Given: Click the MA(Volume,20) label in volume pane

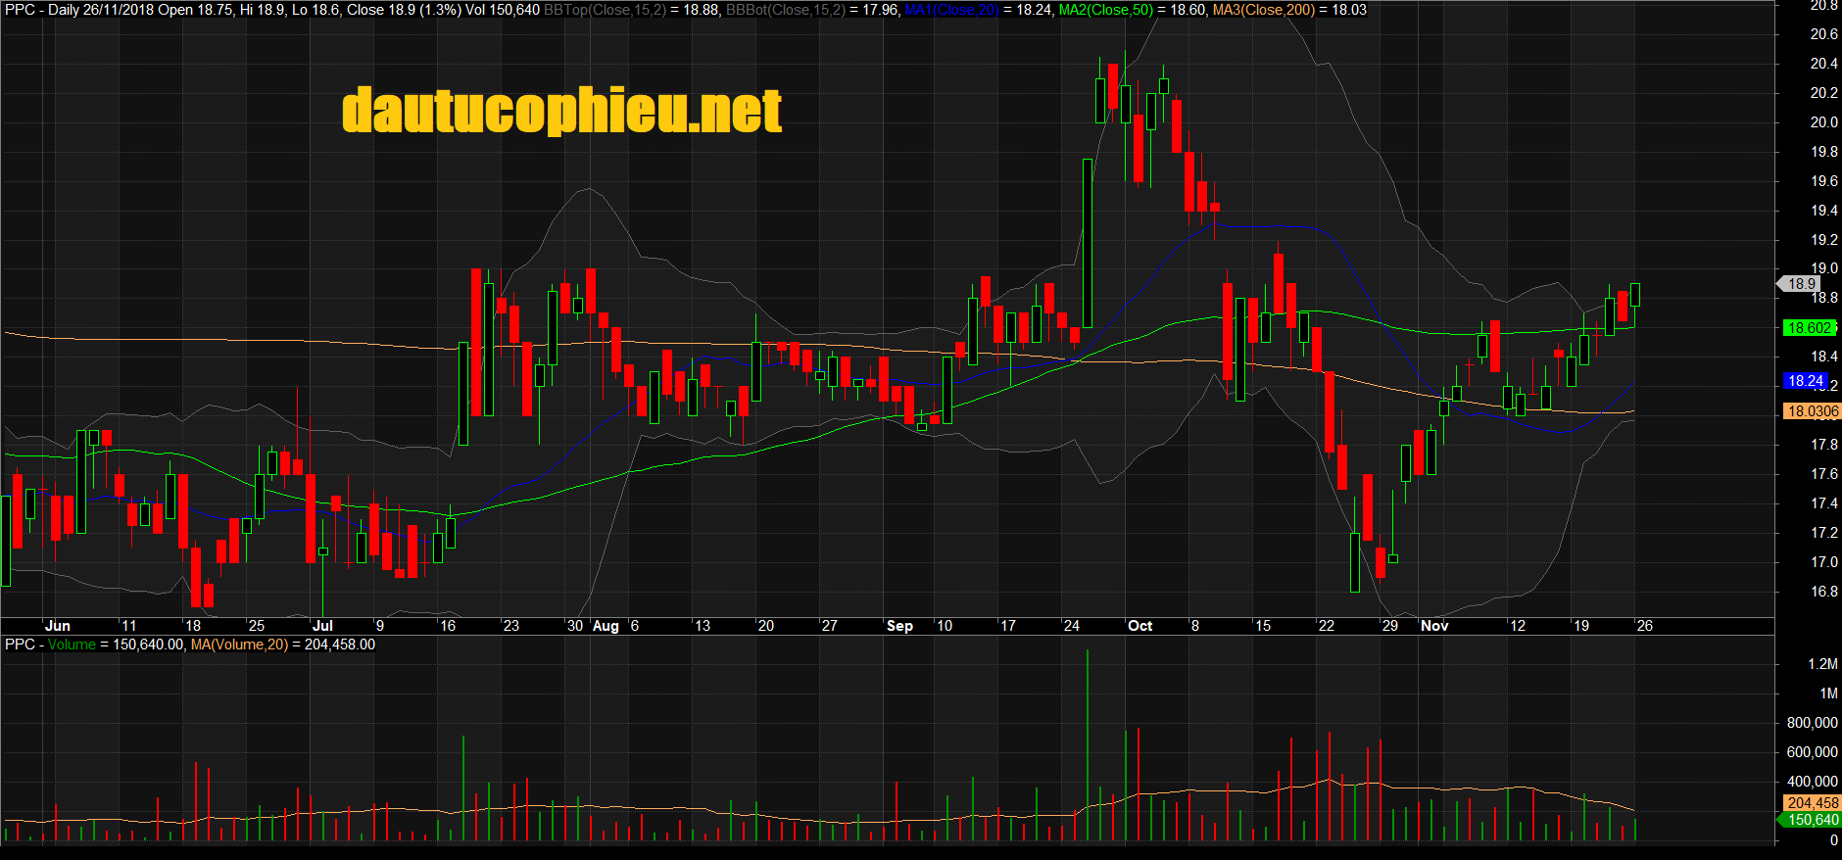Looking at the screenshot, I should click(239, 645).
